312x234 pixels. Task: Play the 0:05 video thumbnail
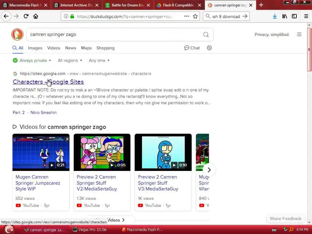point(102,152)
